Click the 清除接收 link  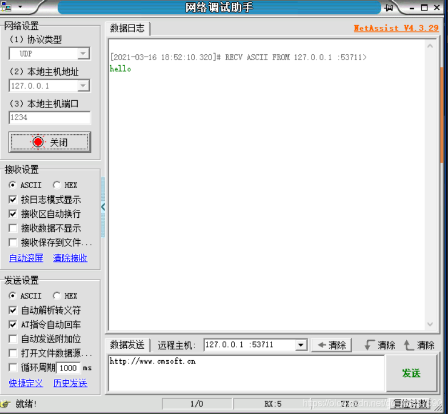tap(70, 258)
